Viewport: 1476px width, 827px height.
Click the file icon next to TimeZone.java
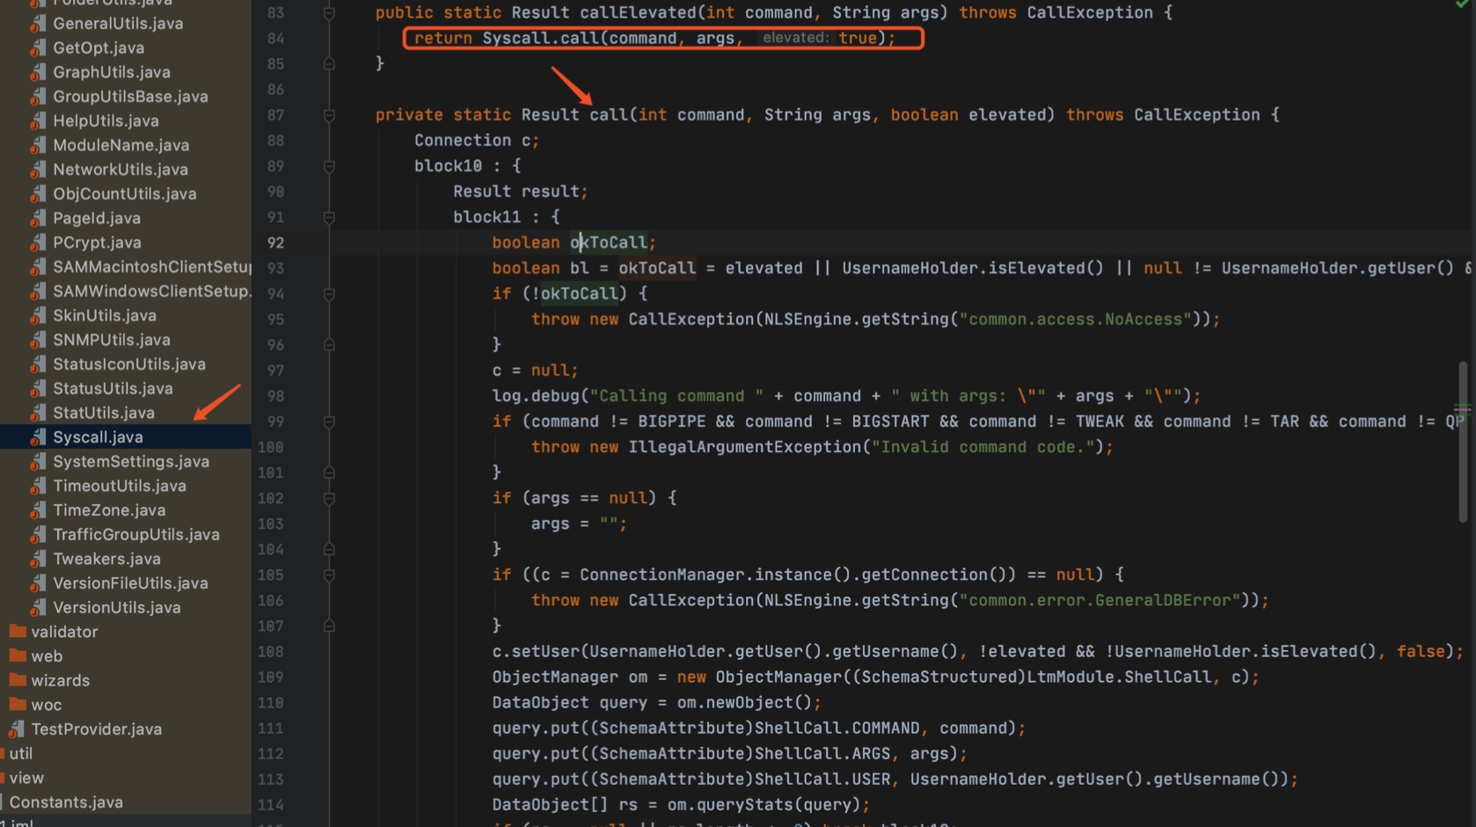pos(37,510)
